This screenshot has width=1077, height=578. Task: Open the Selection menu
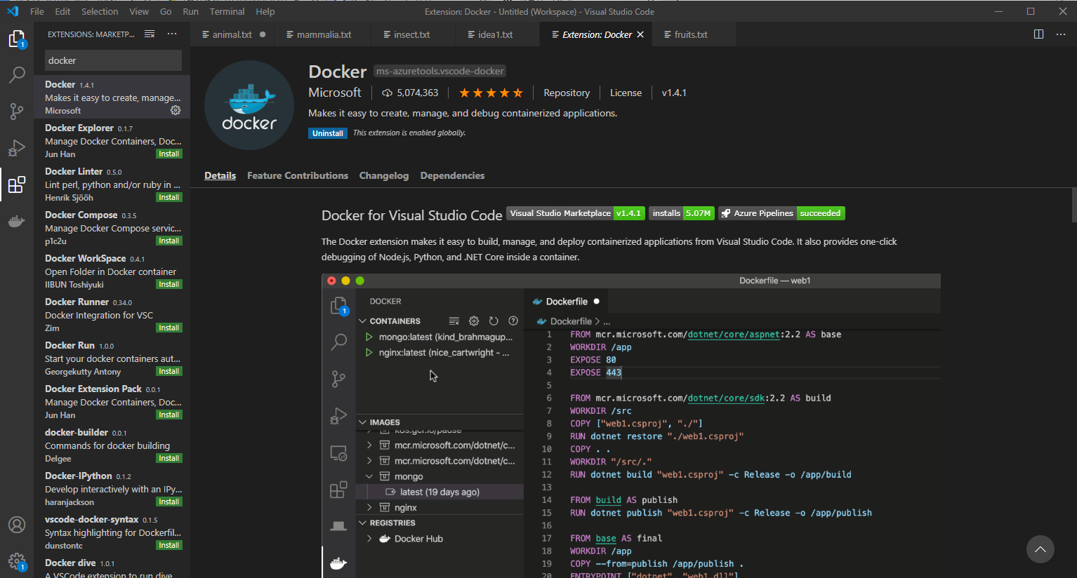(x=100, y=11)
